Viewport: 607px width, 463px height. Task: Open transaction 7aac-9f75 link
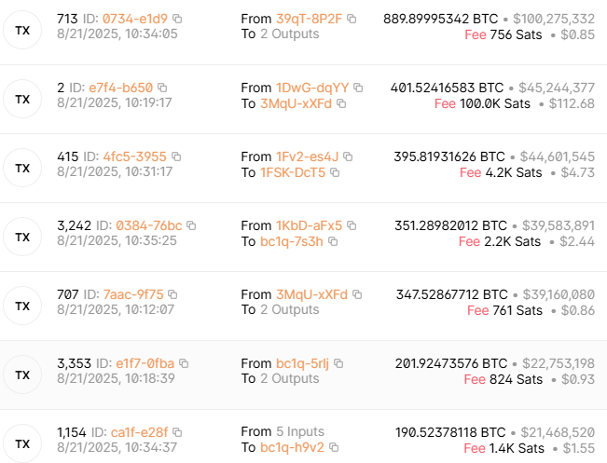133,294
